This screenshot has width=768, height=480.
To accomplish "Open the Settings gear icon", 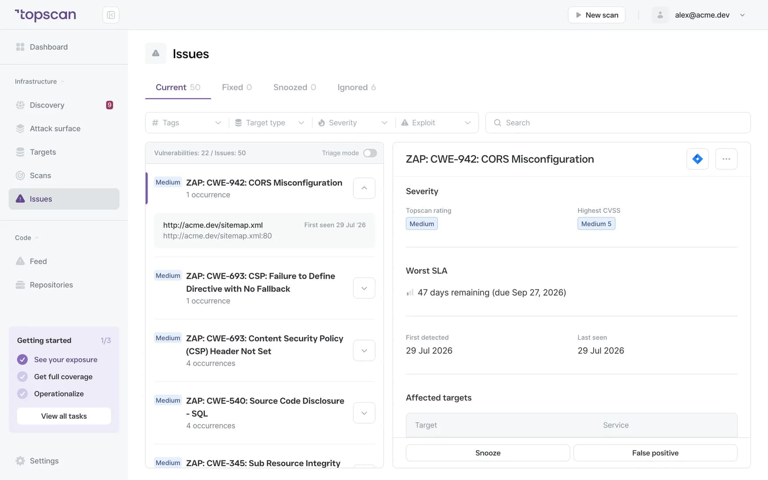I will pyautogui.click(x=20, y=461).
